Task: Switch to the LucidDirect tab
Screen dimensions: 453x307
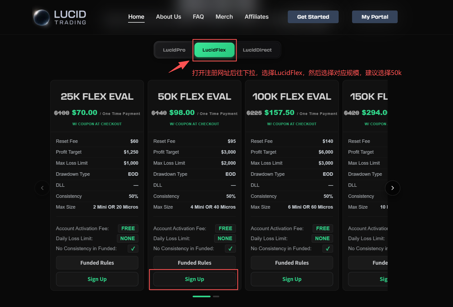Action: pos(257,50)
